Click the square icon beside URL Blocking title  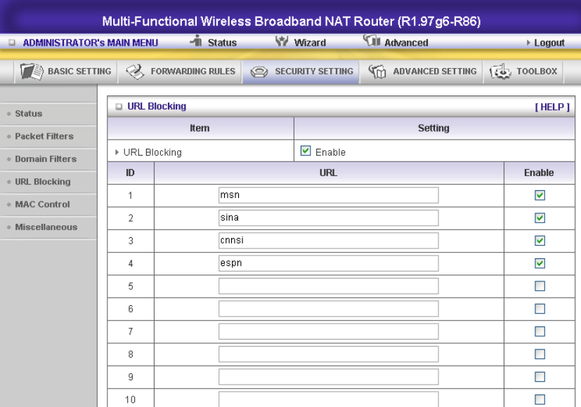click(x=119, y=107)
